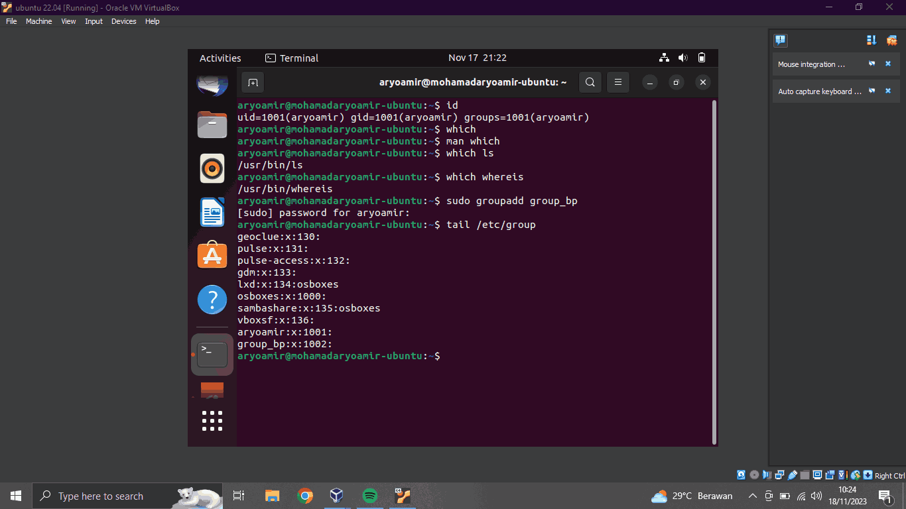Open the File menu in VirtualBox
Image resolution: width=906 pixels, height=509 pixels.
pyautogui.click(x=11, y=21)
